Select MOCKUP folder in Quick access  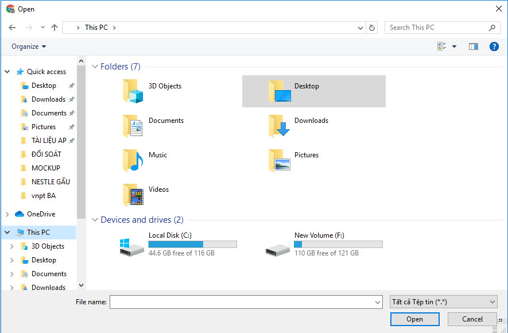click(x=45, y=168)
